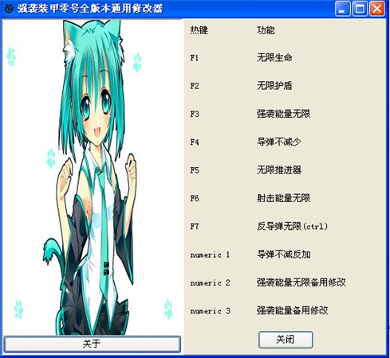Close the window with the red X

click(x=377, y=9)
